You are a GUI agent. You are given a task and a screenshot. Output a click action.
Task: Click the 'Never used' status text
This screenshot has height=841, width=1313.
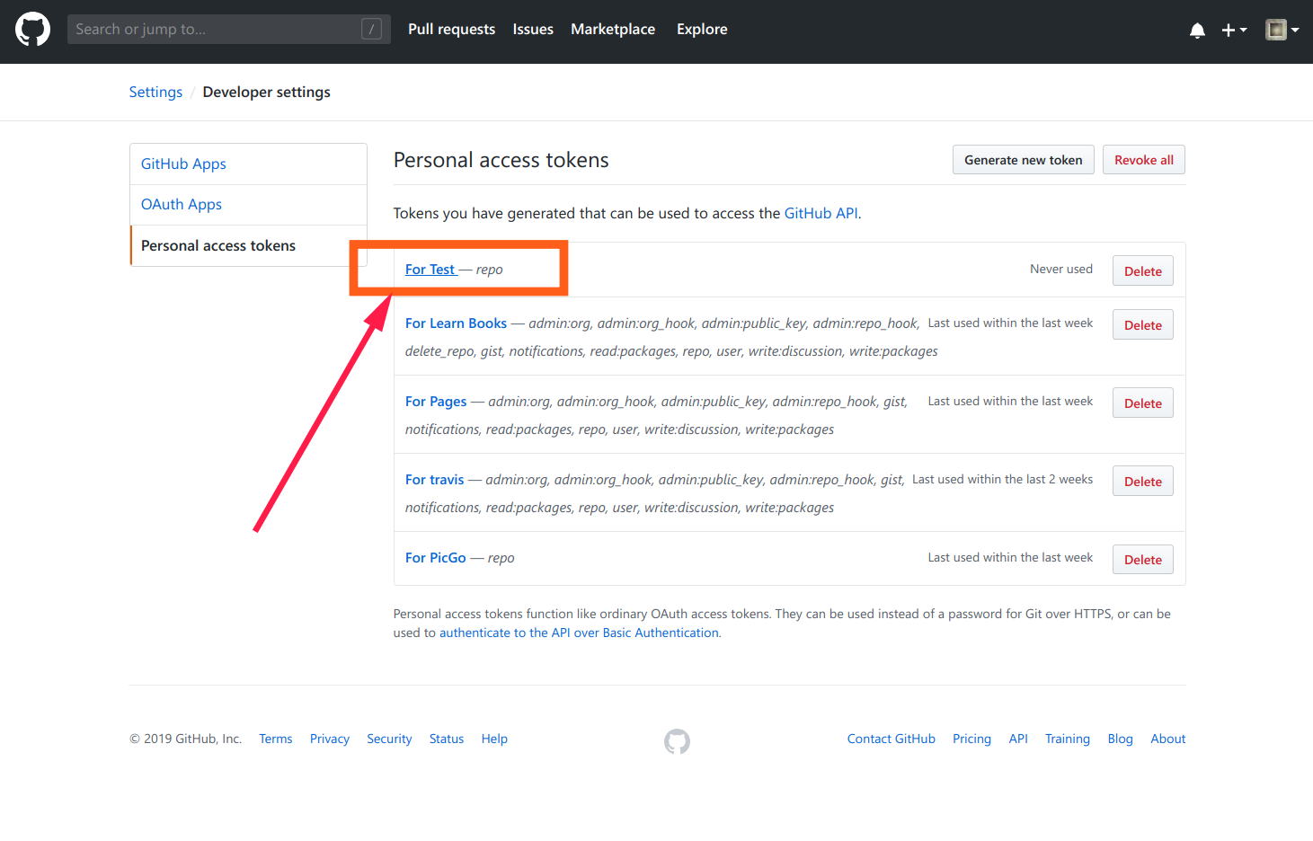[1061, 269]
